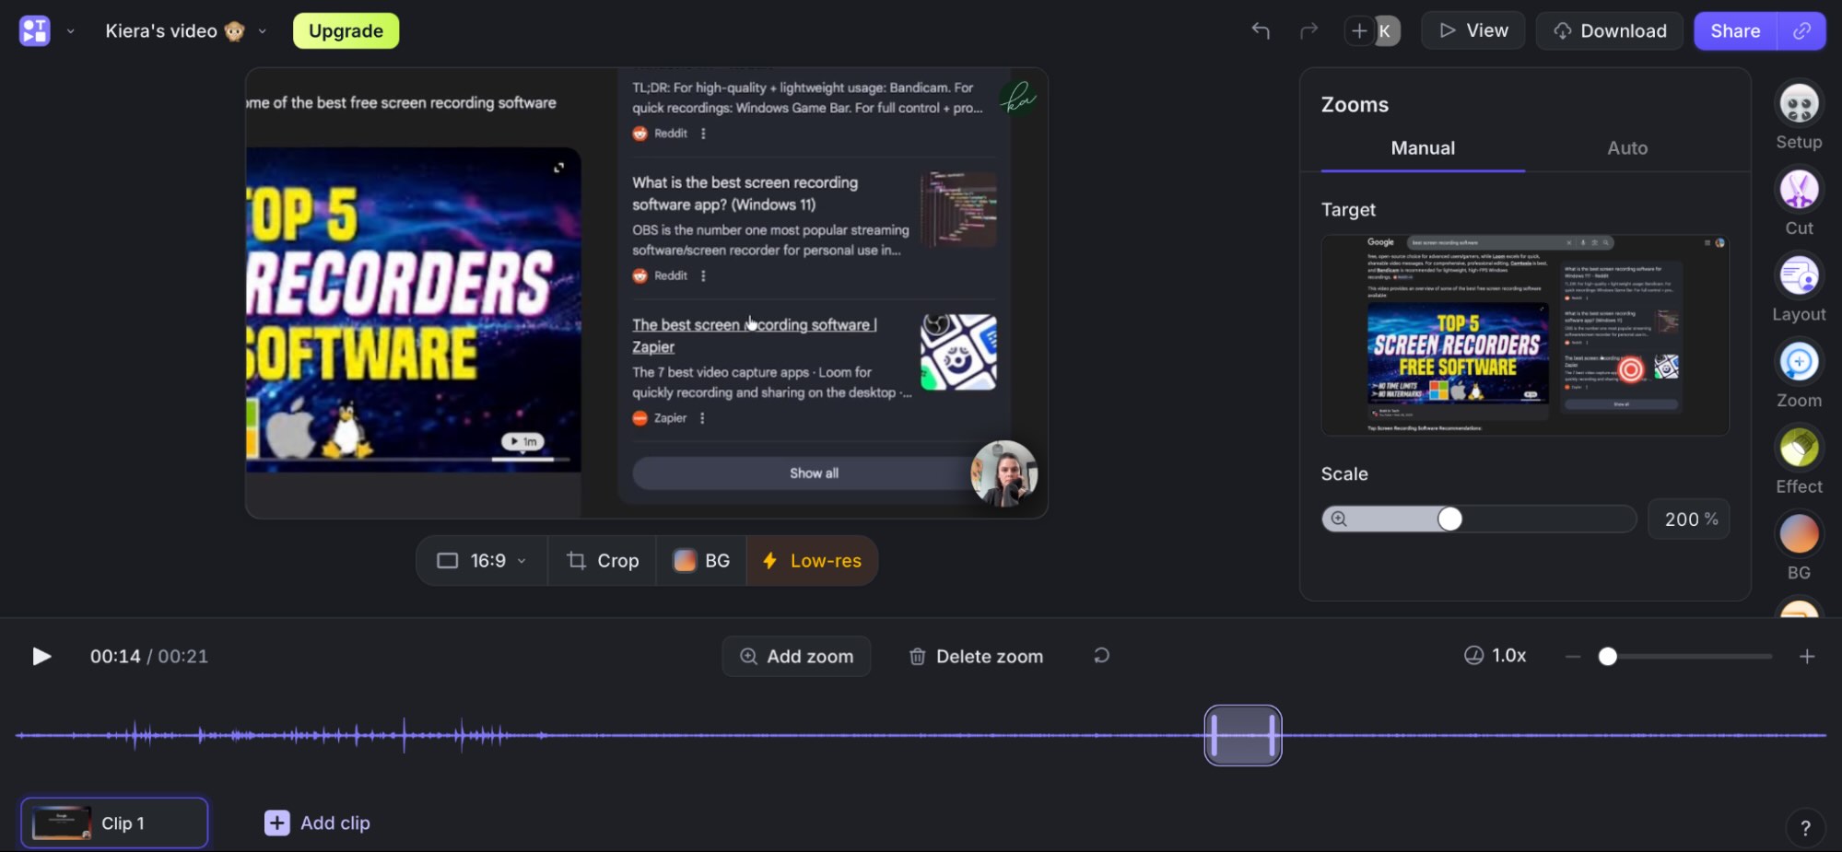Open the 16:9 aspect ratio dropdown

pos(480,560)
